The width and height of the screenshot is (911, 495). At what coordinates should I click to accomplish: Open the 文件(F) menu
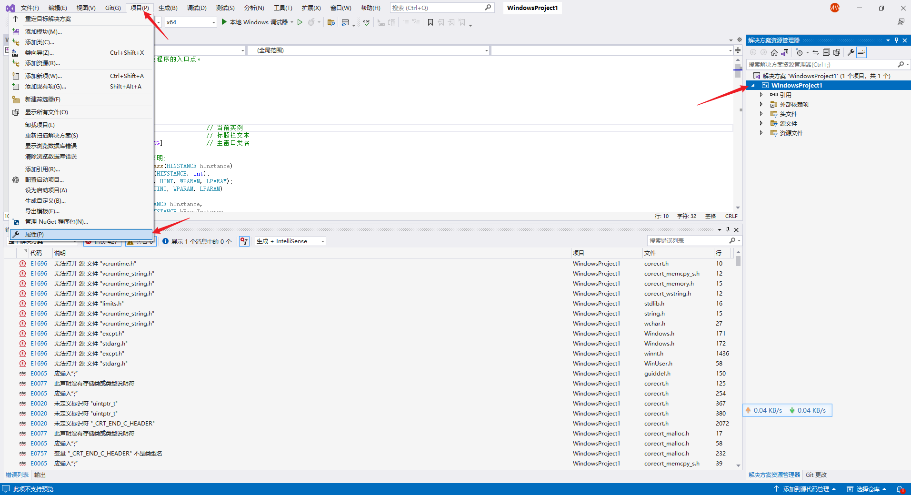pos(30,8)
